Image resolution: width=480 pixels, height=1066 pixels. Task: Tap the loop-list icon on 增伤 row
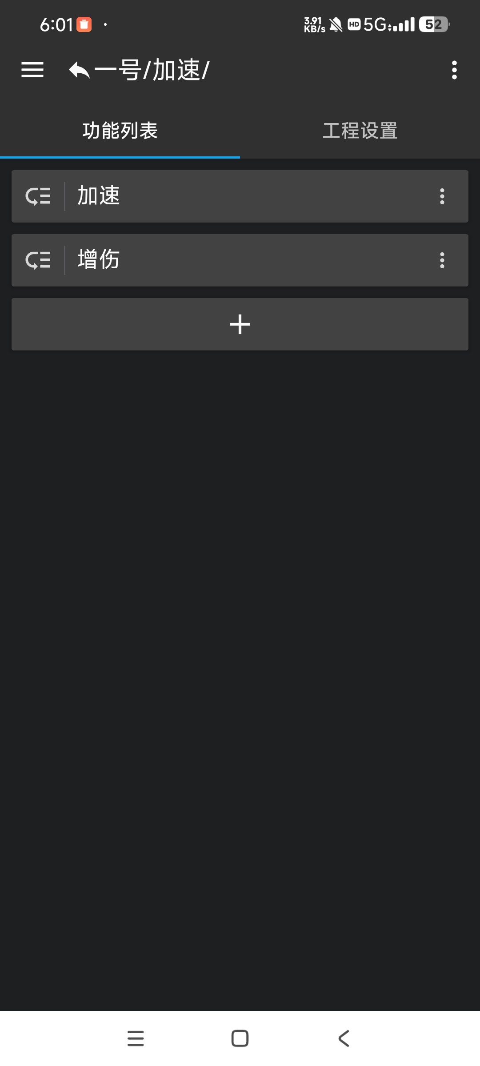[38, 260]
